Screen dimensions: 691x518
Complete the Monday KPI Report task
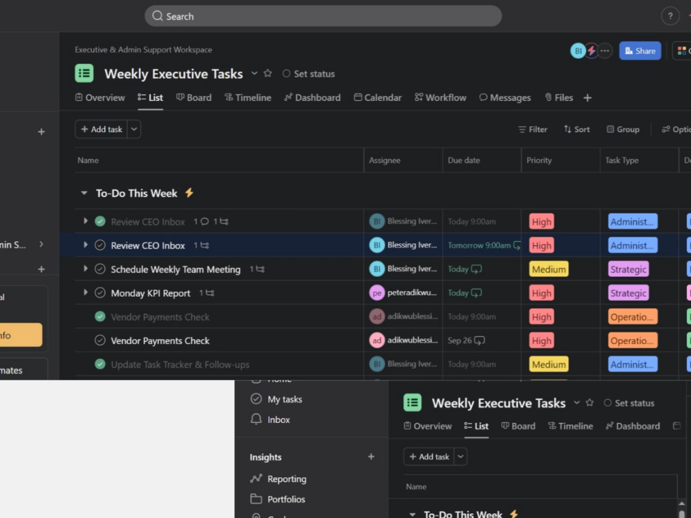(x=100, y=293)
